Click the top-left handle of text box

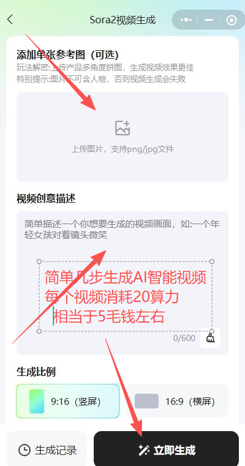tap(39, 261)
